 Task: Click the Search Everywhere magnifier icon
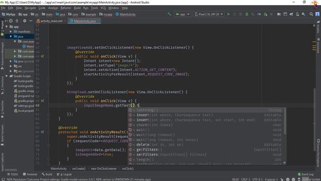pos(311,14)
